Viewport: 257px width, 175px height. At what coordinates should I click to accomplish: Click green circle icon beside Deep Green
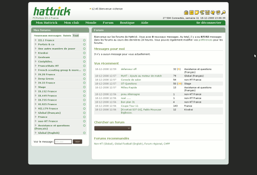tap(84, 79)
